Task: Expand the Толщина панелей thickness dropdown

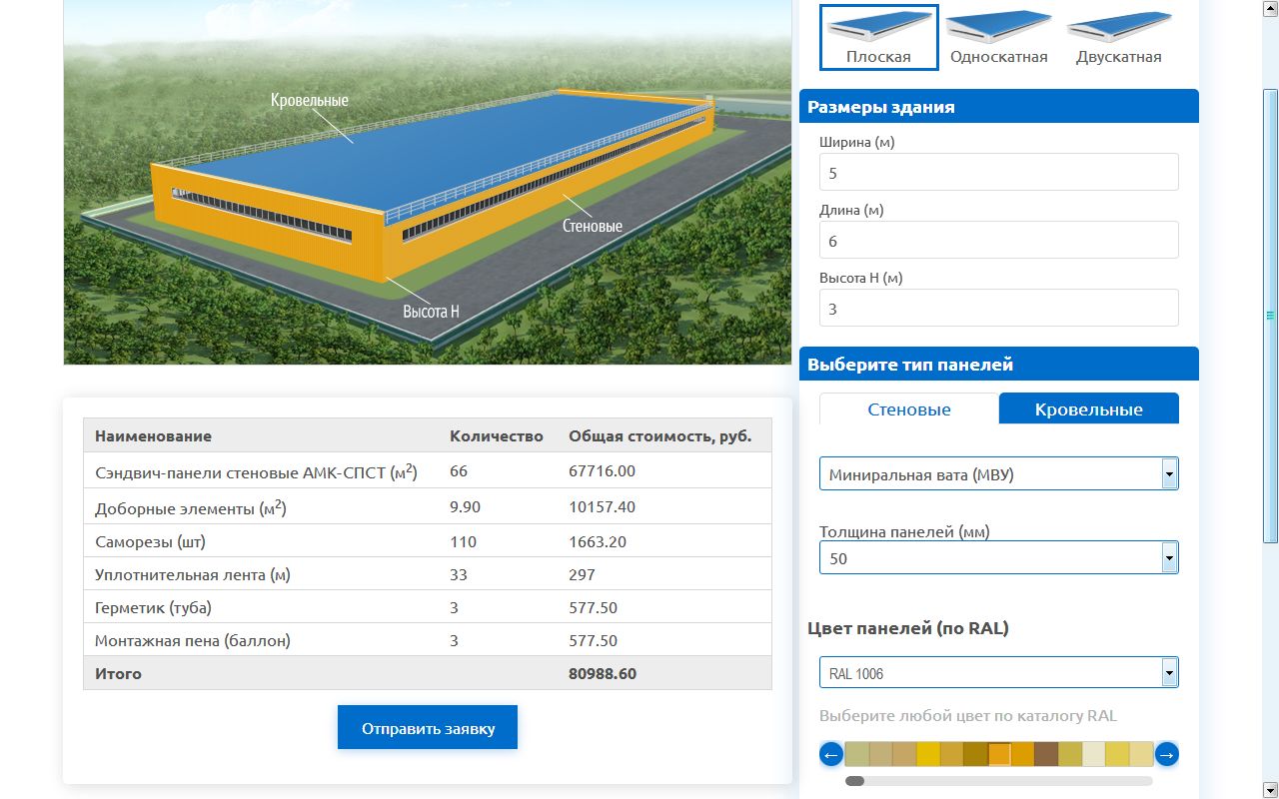Action: (1169, 558)
